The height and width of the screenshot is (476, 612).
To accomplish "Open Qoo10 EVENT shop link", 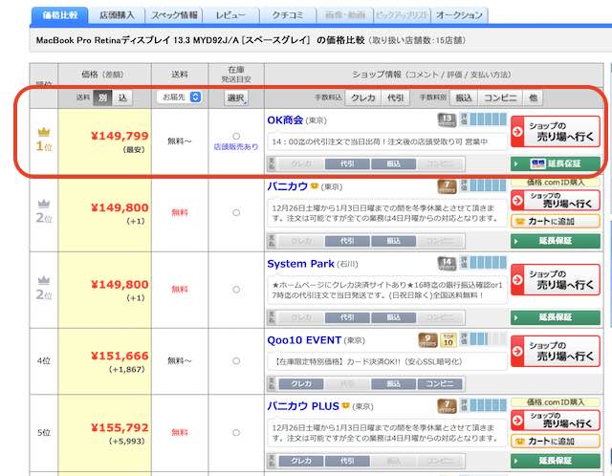I will click(304, 340).
